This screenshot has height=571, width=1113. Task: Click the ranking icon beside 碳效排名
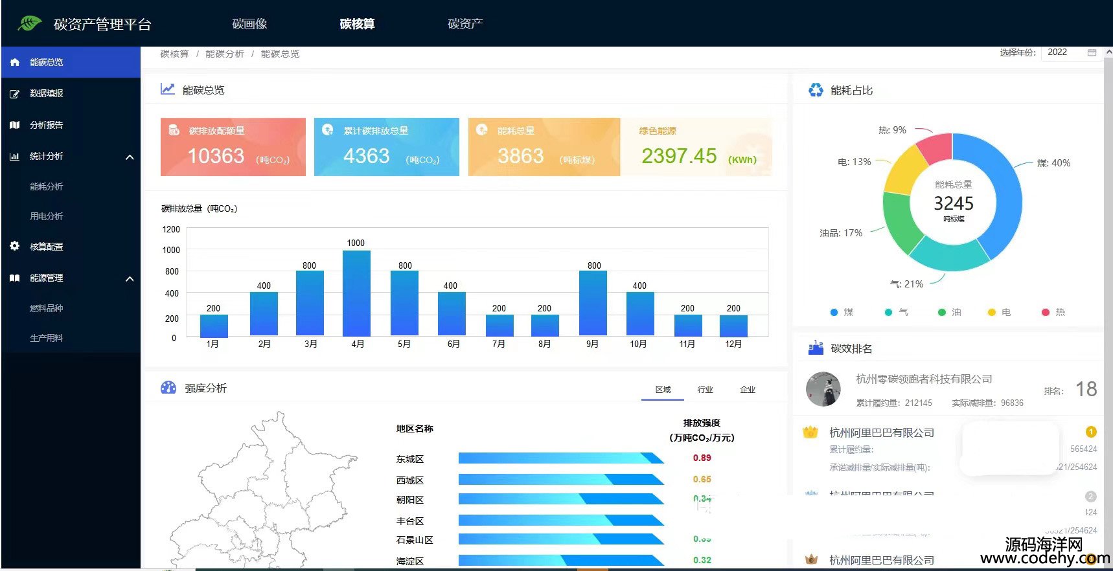tap(816, 348)
